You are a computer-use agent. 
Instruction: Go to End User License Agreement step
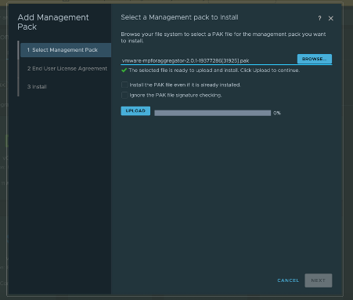(x=67, y=68)
